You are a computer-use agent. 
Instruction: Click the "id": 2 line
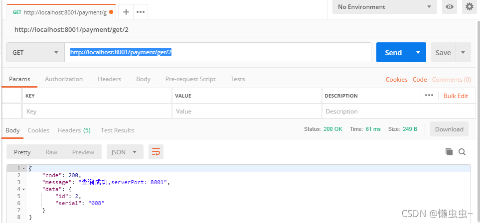(68, 196)
